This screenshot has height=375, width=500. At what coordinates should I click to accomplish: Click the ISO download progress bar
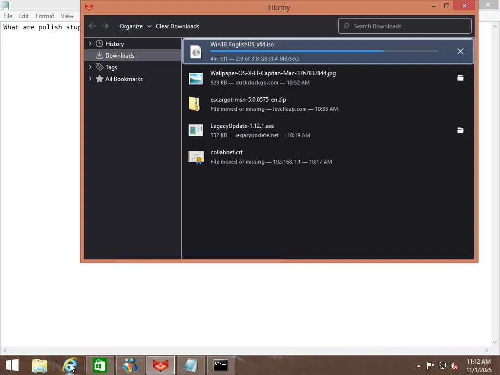[x=324, y=51]
